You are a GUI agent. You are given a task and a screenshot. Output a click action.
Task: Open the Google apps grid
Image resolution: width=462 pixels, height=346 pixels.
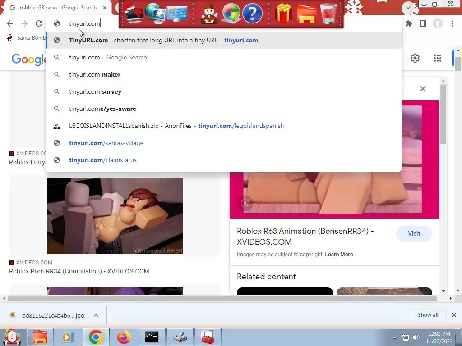pyautogui.click(x=438, y=58)
